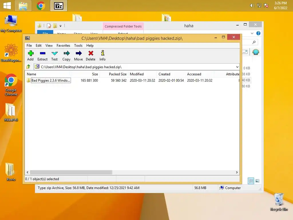Click the Bad Piggies 2.3.6 folder icon
Image resolution: width=293 pixels, height=220 pixels.
click(x=28, y=80)
